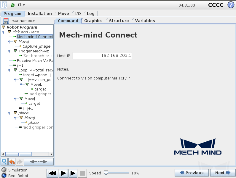Click the tree horizontal scrollbar thumb
Viewport: 236px width, 178px height.
pyautogui.click(x=18, y=154)
